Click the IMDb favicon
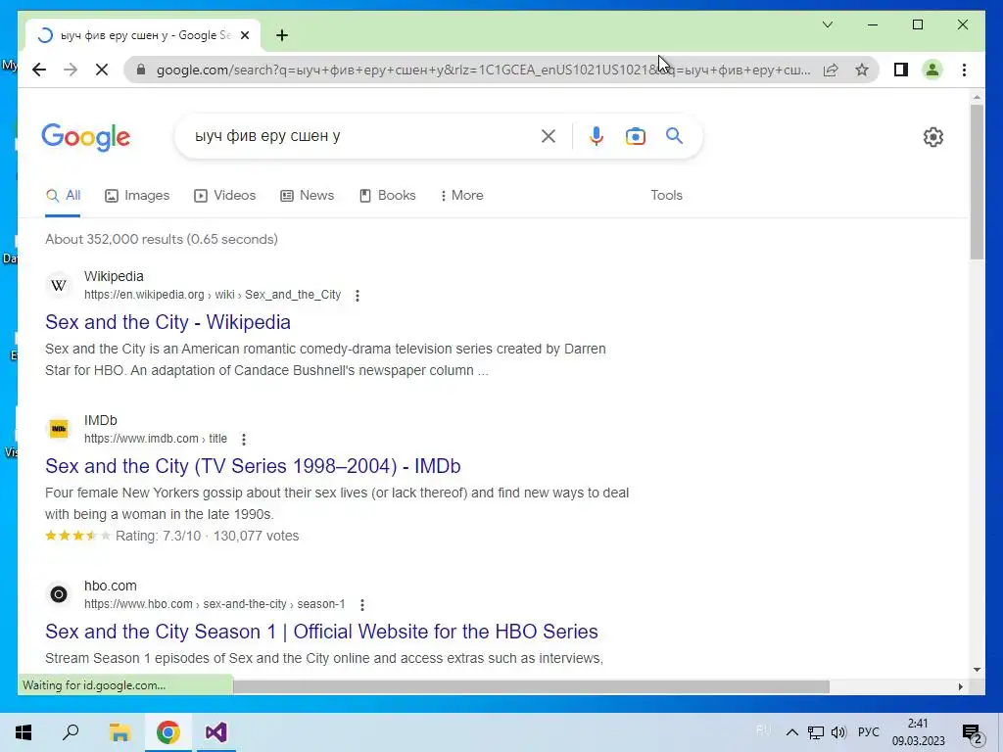The width and height of the screenshot is (1003, 752). point(58,429)
